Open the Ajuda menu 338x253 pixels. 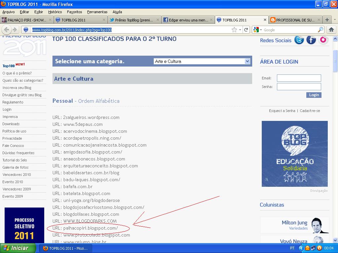click(117, 12)
